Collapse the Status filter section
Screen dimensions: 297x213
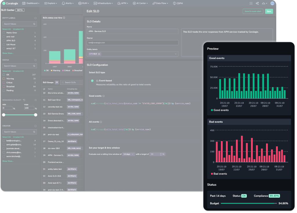(35, 60)
